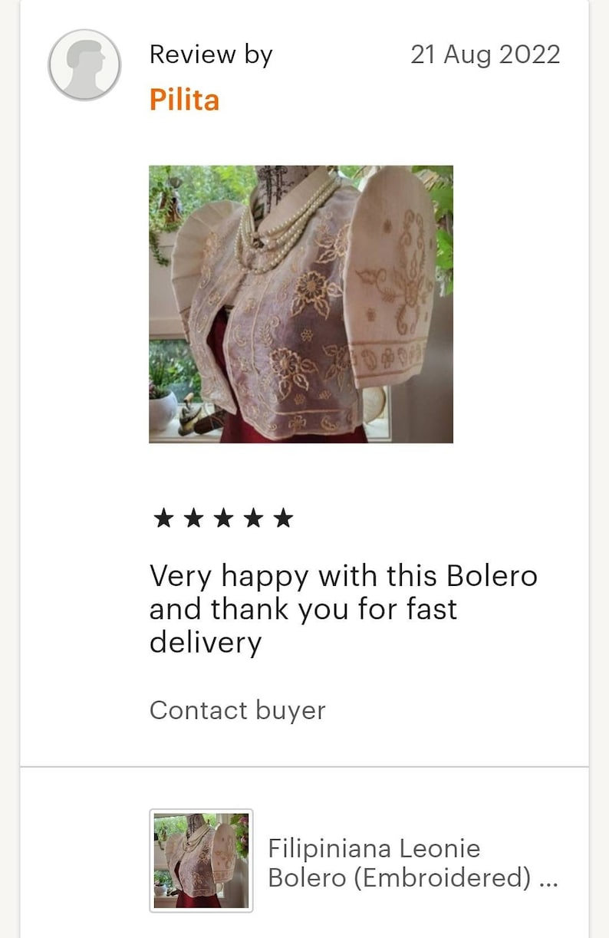This screenshot has height=938, width=609.
Task: Open Pilita's buyer profile link
Action: [184, 100]
